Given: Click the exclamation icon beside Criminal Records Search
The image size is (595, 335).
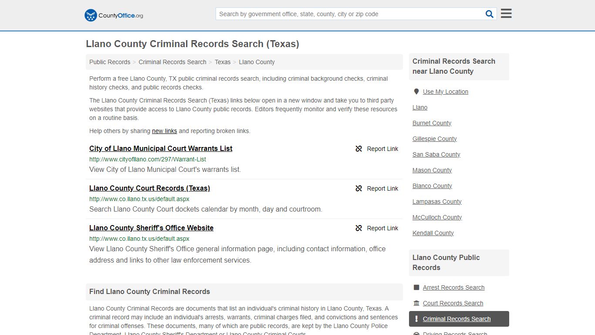Looking at the screenshot, I should (416, 319).
